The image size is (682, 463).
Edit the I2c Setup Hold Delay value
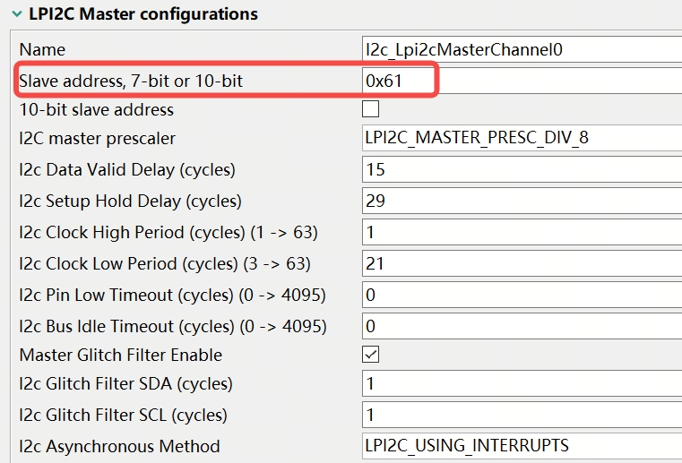pos(520,201)
